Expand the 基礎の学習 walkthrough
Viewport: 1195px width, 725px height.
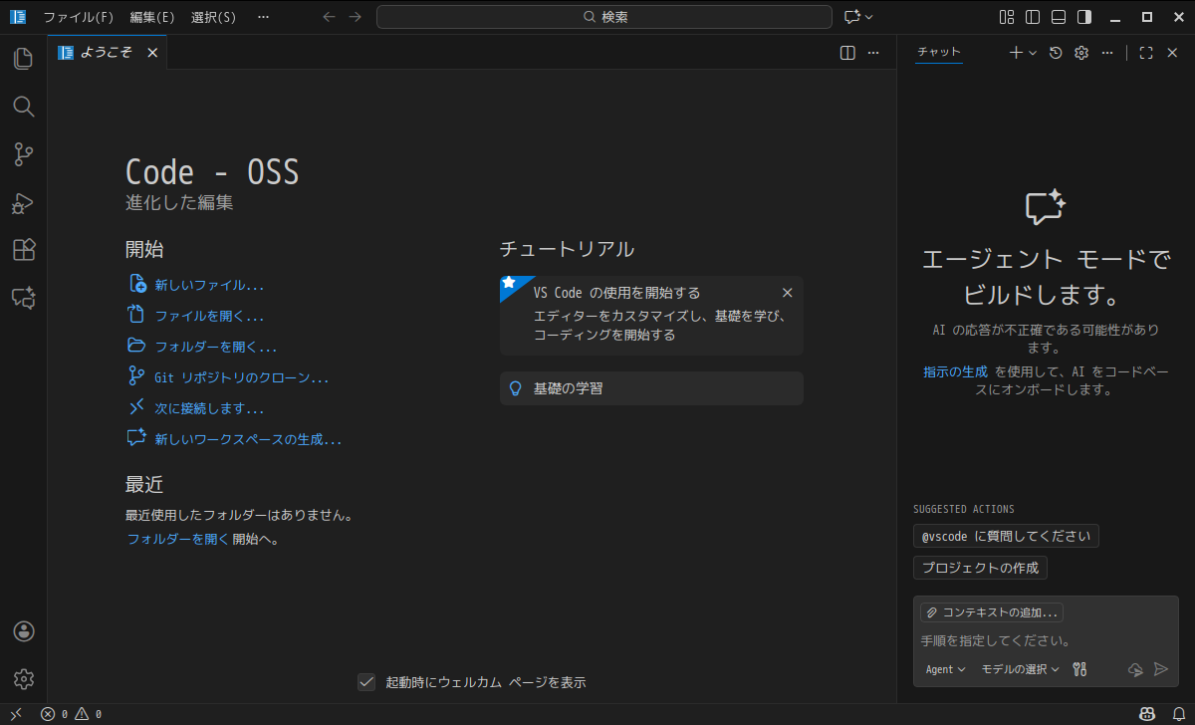pos(651,388)
